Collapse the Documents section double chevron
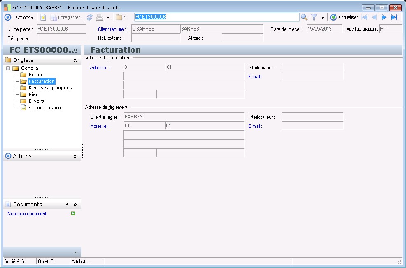The image size is (406, 268). [x=75, y=205]
